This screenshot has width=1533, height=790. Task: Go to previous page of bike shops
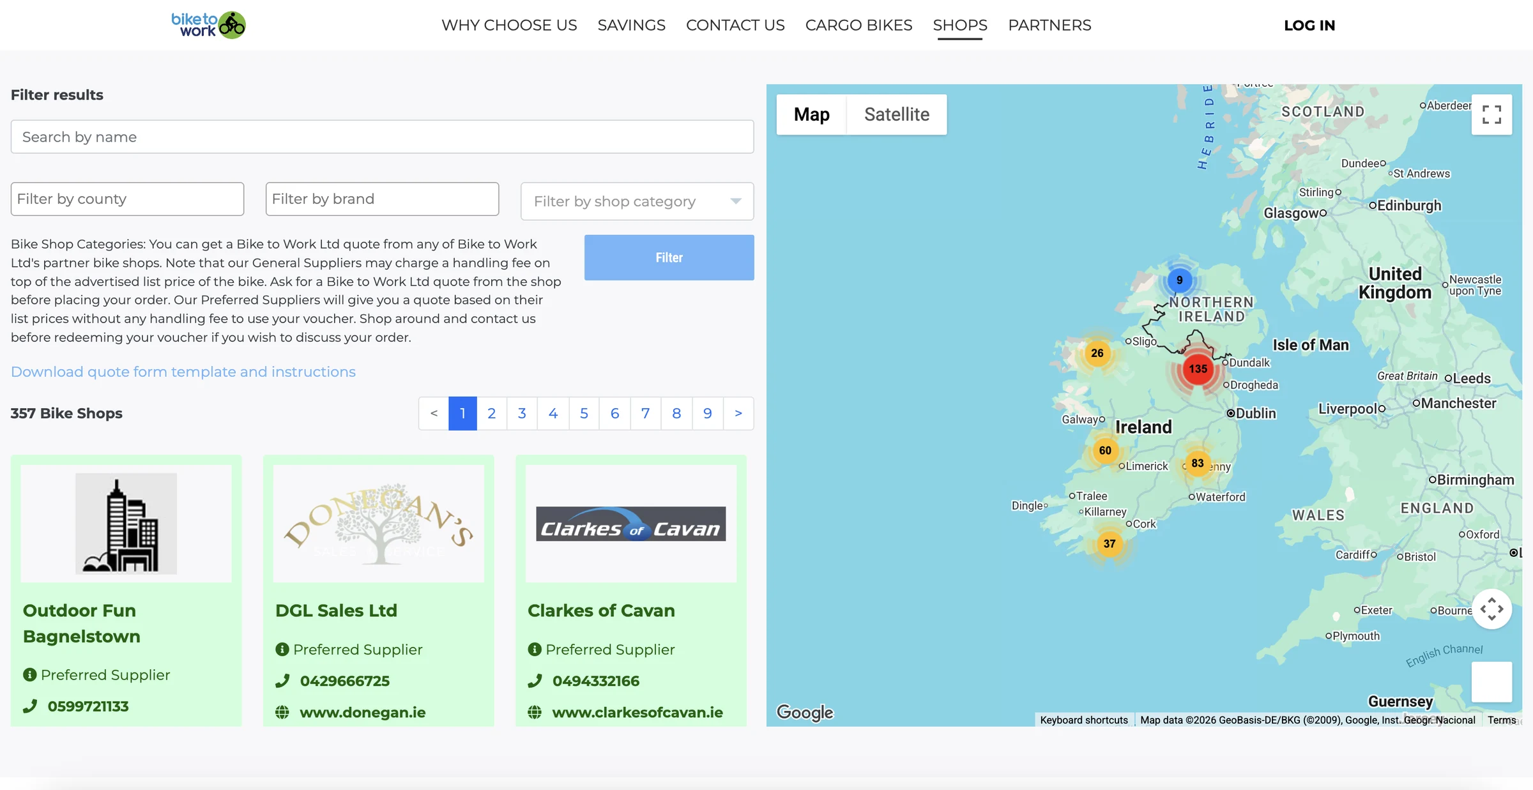point(434,413)
